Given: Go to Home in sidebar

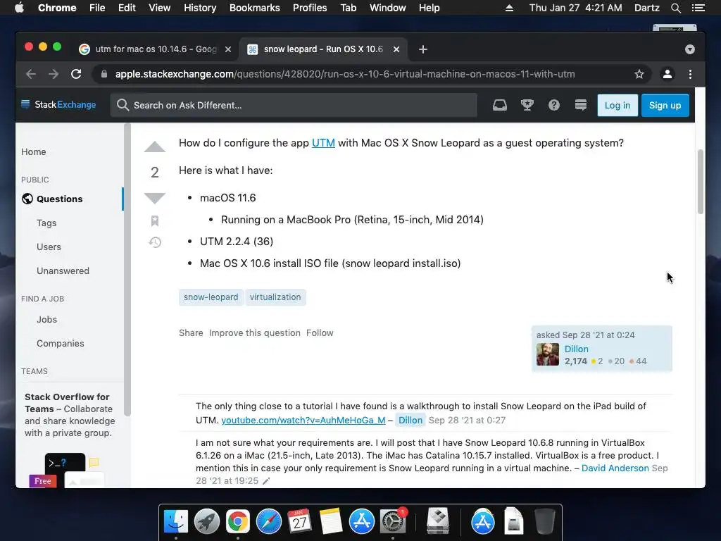Looking at the screenshot, I should [34, 152].
